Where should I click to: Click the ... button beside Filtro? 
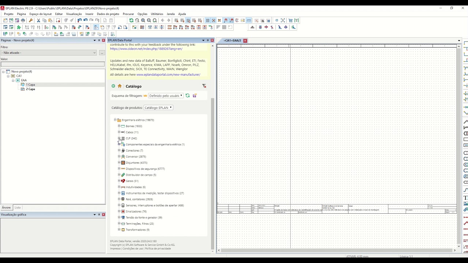(x=102, y=53)
